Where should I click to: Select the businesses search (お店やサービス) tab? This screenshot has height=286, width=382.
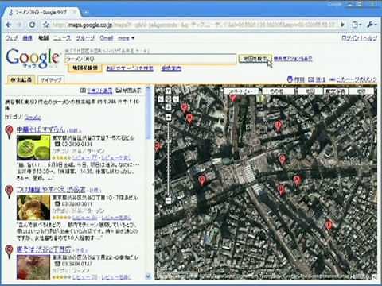pos(130,68)
